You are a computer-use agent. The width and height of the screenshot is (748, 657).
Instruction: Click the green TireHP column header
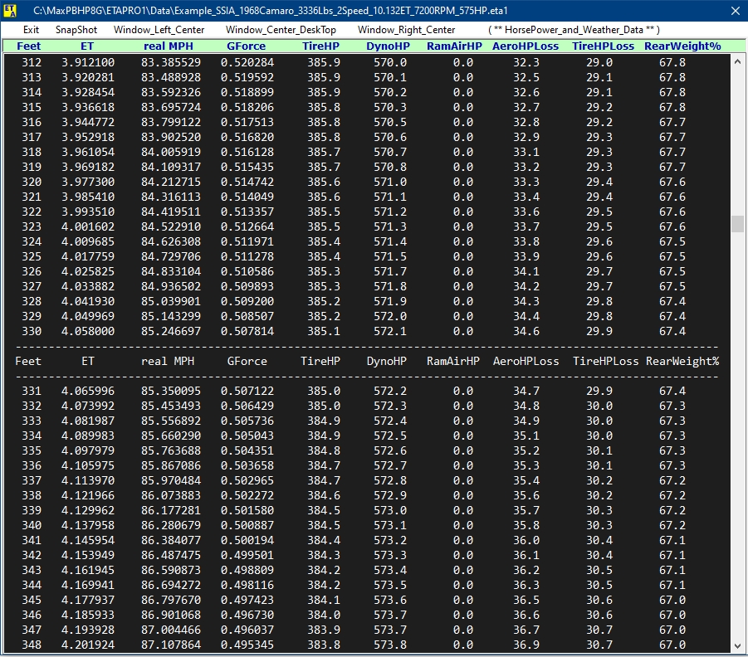320,46
